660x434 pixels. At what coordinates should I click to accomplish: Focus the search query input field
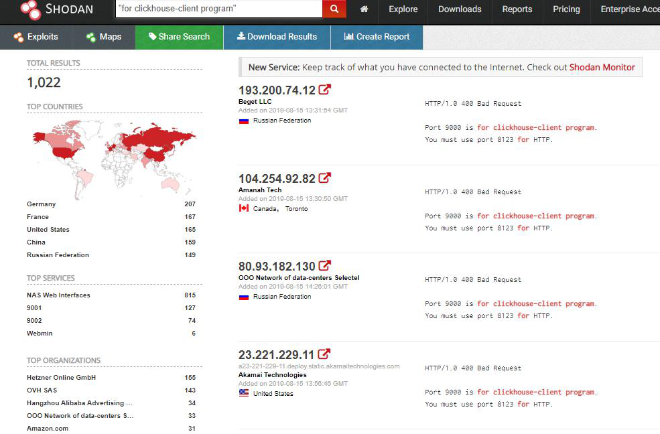219,9
